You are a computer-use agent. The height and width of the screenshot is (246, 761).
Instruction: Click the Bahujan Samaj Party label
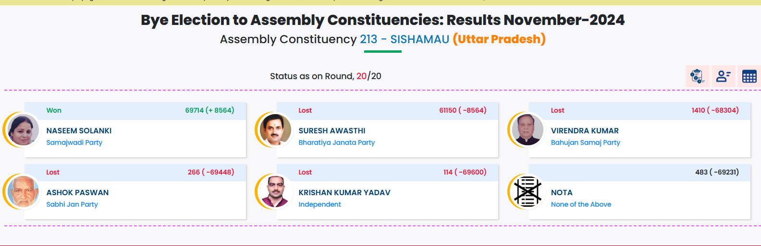(x=585, y=142)
